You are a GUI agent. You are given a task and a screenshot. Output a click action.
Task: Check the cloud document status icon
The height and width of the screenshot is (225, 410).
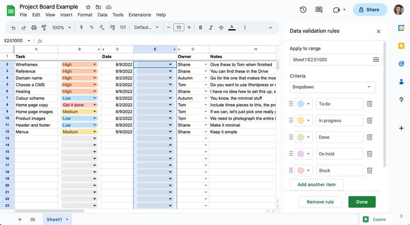click(x=108, y=7)
